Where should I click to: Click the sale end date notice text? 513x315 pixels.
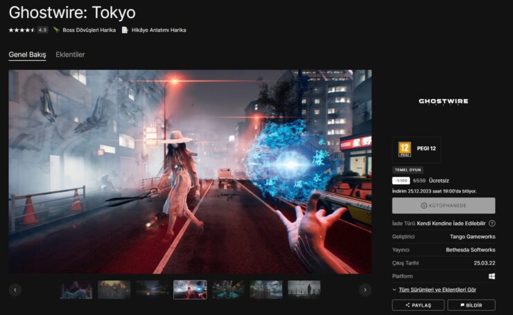[435, 191]
